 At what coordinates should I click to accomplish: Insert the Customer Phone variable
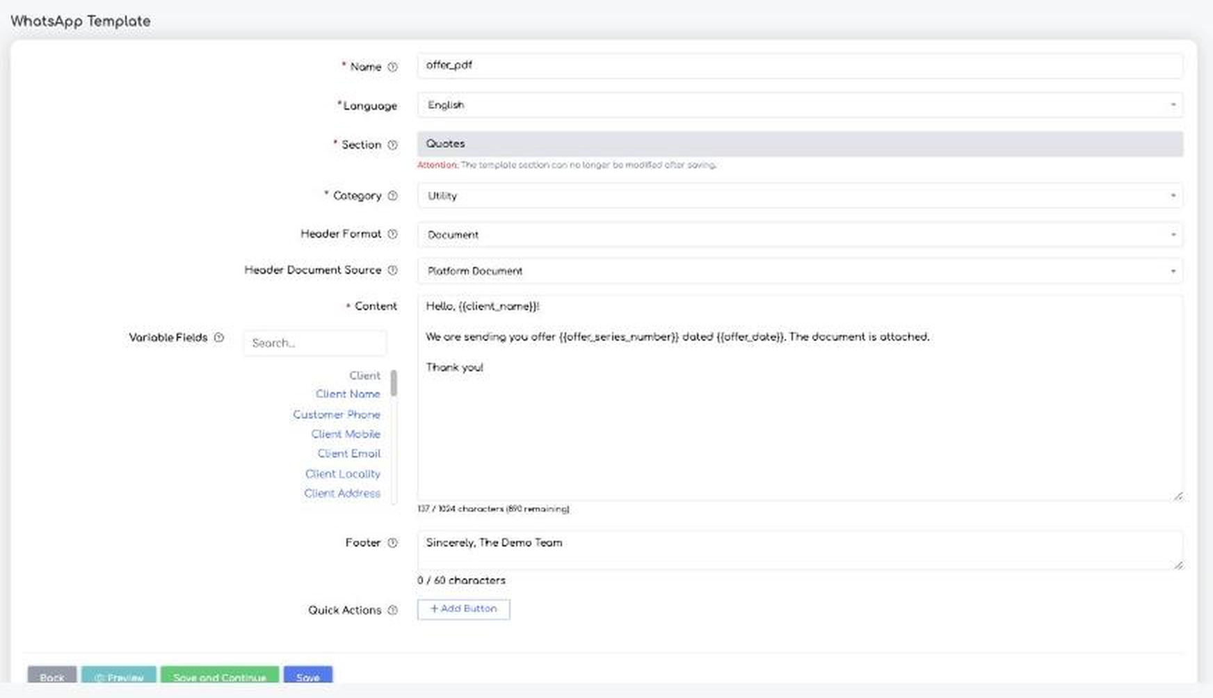coord(337,414)
